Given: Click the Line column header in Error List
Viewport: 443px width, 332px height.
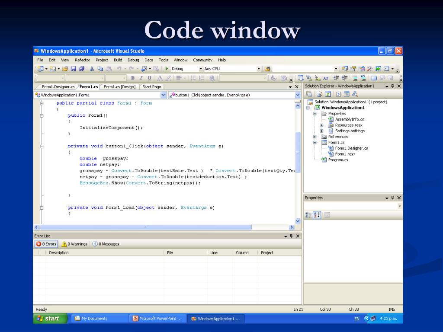Looking at the screenshot, I should (x=219, y=252).
